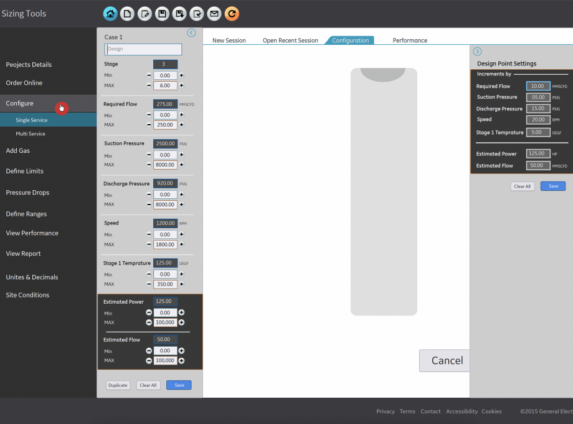
Task: Select Multi Service under Configure
Action: [x=31, y=133]
